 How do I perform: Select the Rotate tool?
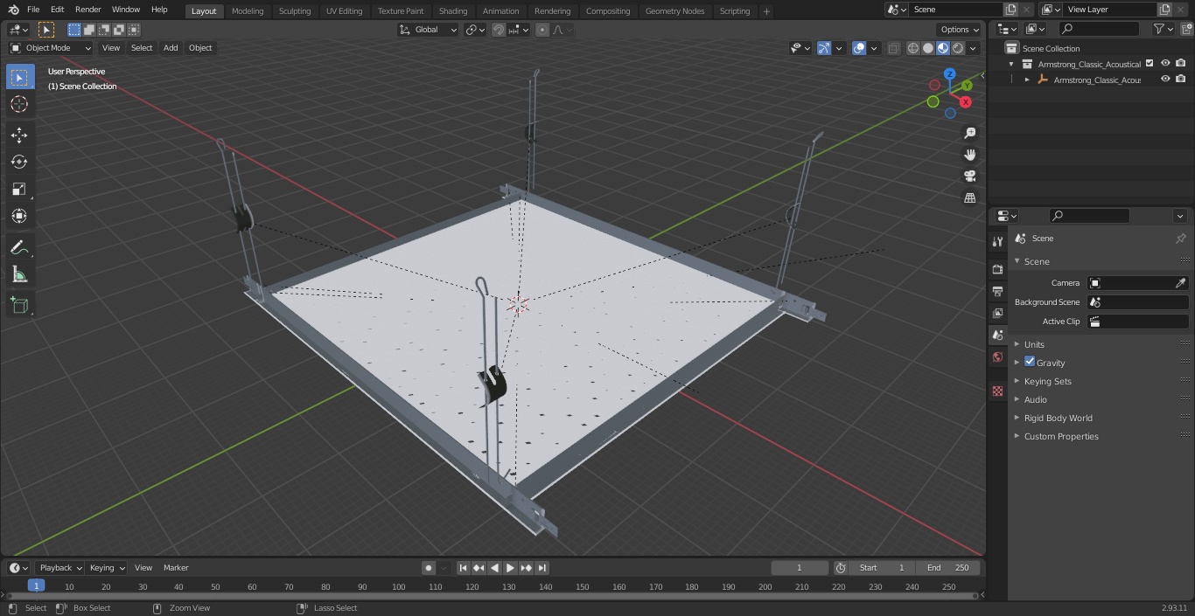point(19,162)
